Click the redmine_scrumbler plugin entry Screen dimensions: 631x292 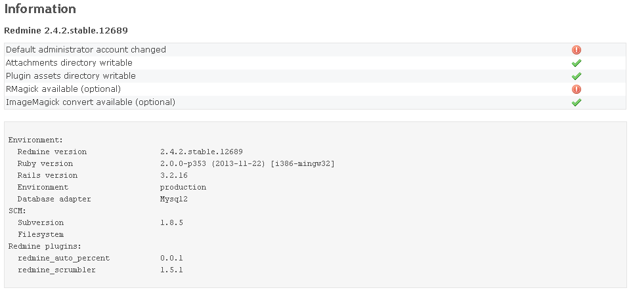pyautogui.click(x=56, y=270)
